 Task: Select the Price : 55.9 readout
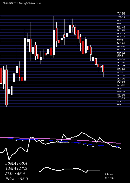click(x=16, y=179)
